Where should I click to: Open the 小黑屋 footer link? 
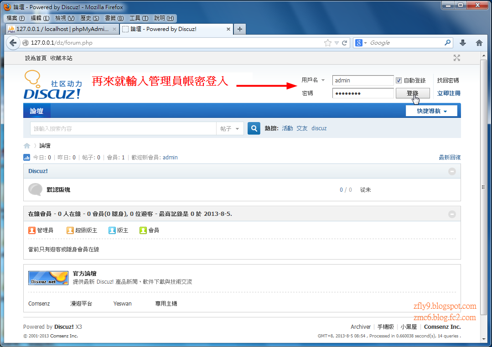point(409,327)
